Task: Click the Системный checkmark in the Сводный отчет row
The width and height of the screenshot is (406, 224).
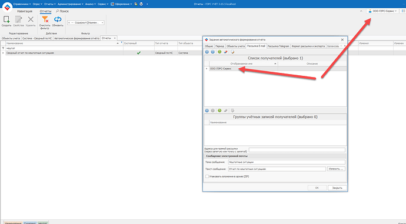Action: point(139,53)
